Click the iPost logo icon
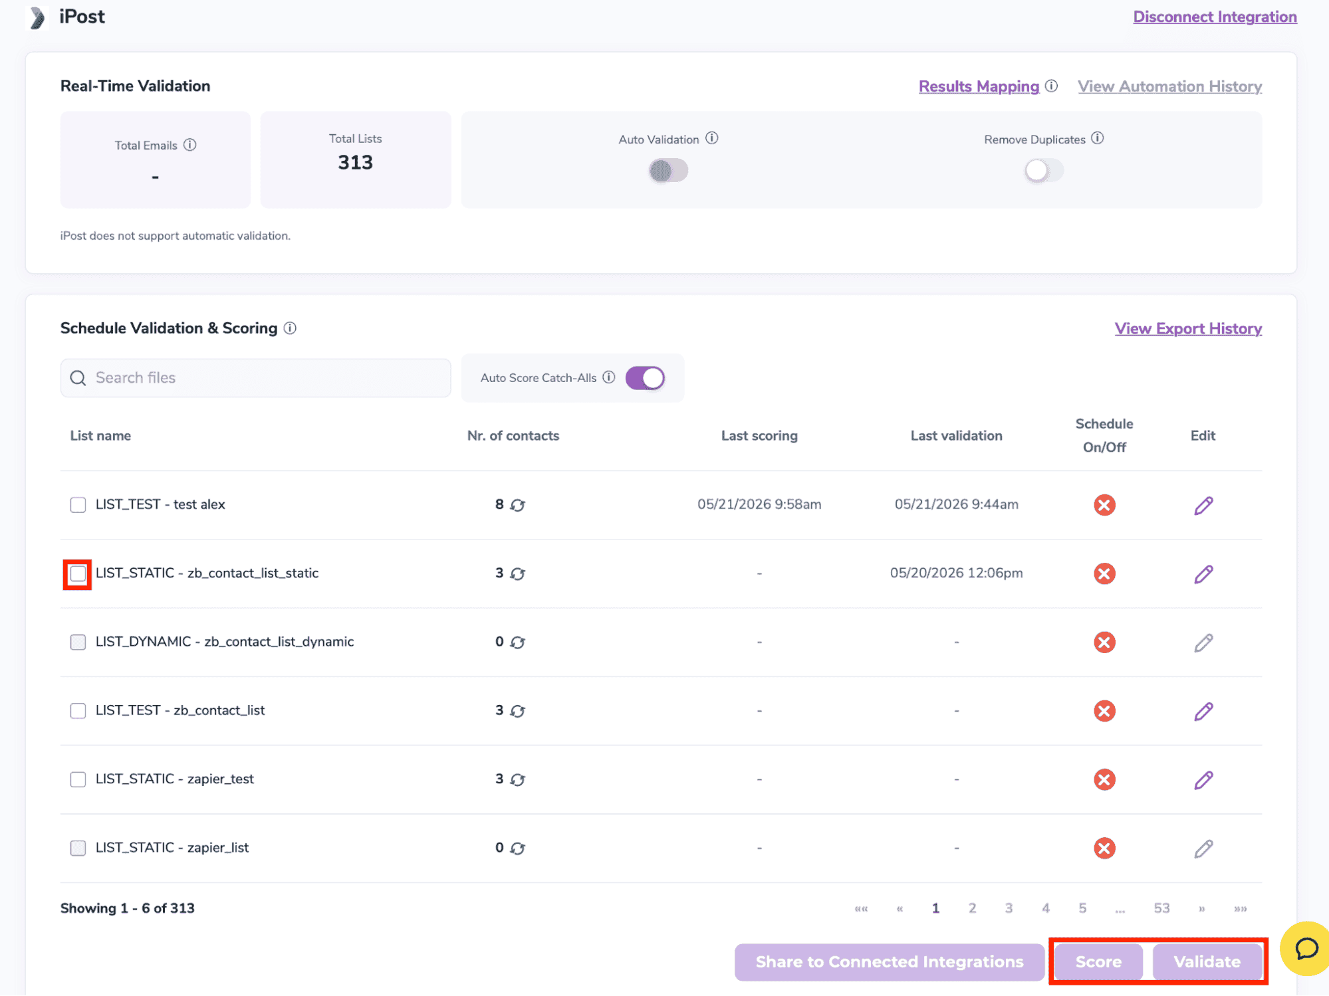This screenshot has height=996, width=1329. (x=37, y=17)
